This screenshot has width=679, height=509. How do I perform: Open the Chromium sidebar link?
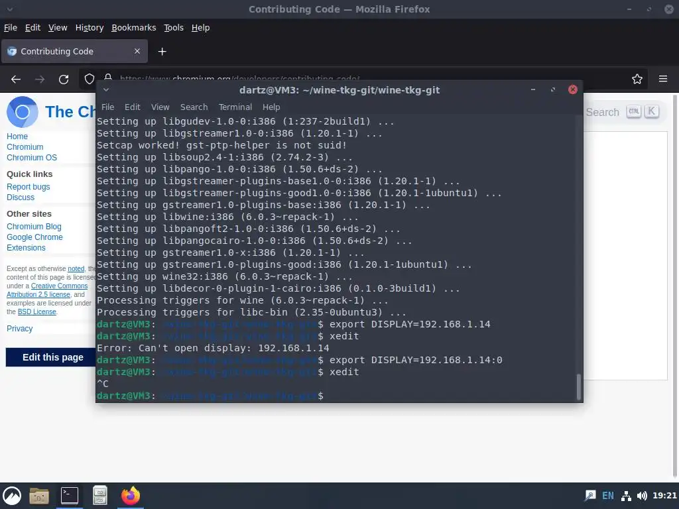(x=25, y=147)
